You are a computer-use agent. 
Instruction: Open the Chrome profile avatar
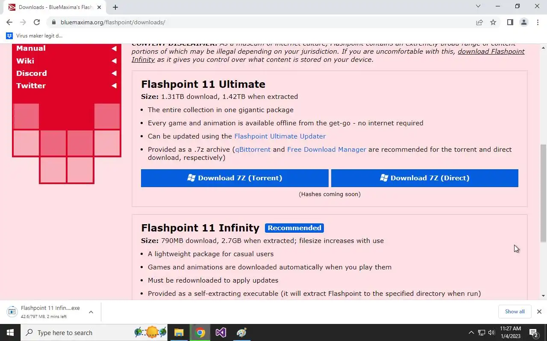[523, 22]
